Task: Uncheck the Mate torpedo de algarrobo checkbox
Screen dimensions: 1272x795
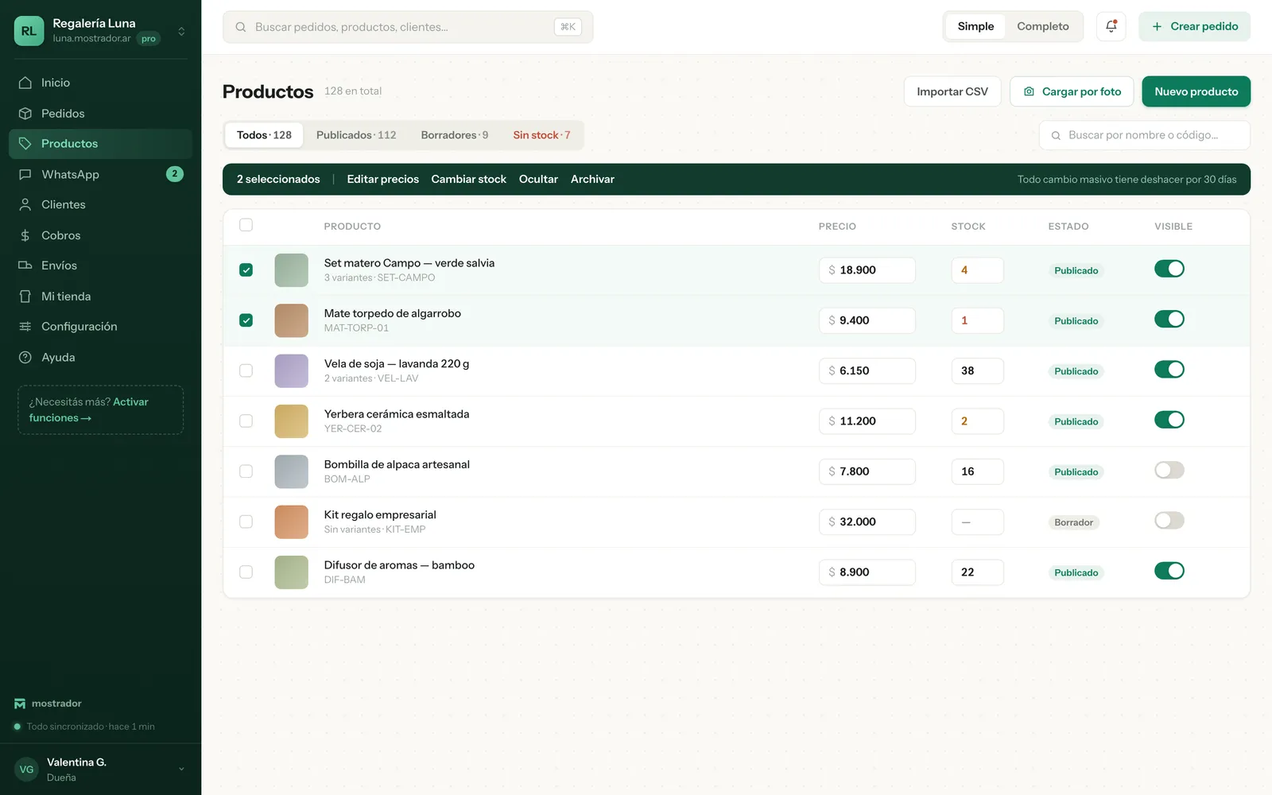Action: point(246,320)
